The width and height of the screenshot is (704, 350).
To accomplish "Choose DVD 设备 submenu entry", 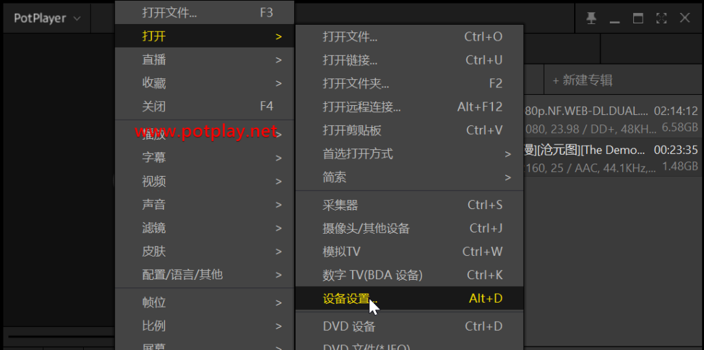I will pos(410,326).
